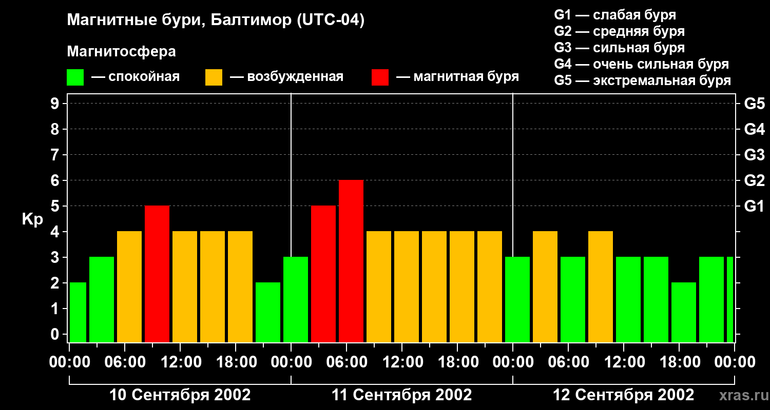
Task: Click the first green bar at 00:00 on 10 September
Action: [78, 313]
